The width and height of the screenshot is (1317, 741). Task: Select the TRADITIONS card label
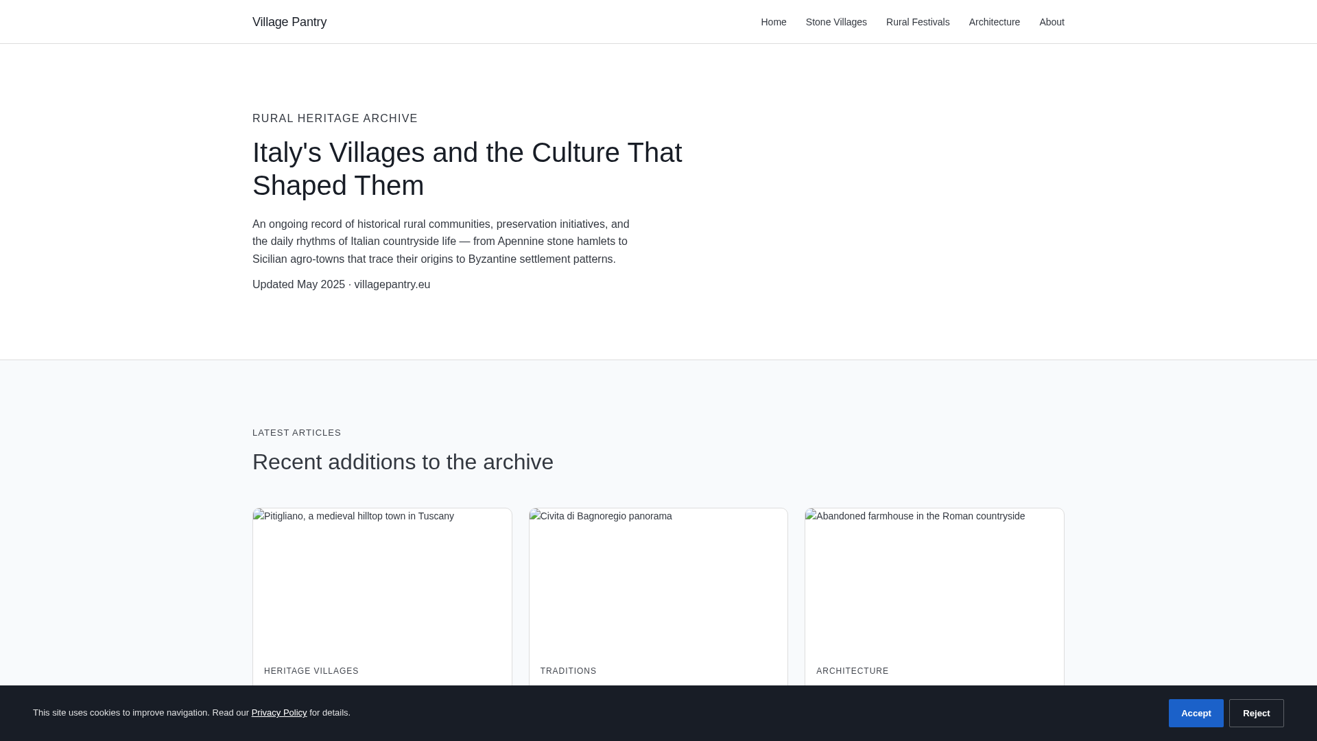(569, 671)
